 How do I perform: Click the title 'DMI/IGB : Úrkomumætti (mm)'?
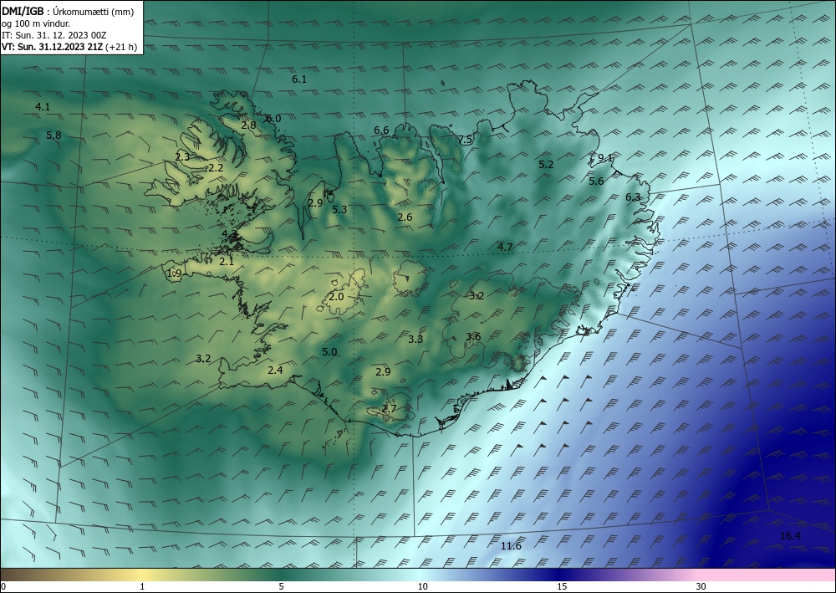[x=68, y=12]
